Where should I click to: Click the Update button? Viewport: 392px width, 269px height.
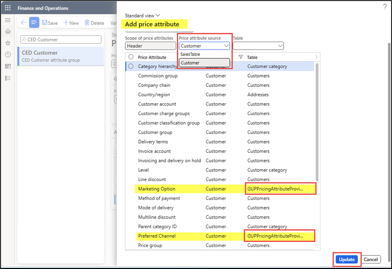tap(346, 259)
